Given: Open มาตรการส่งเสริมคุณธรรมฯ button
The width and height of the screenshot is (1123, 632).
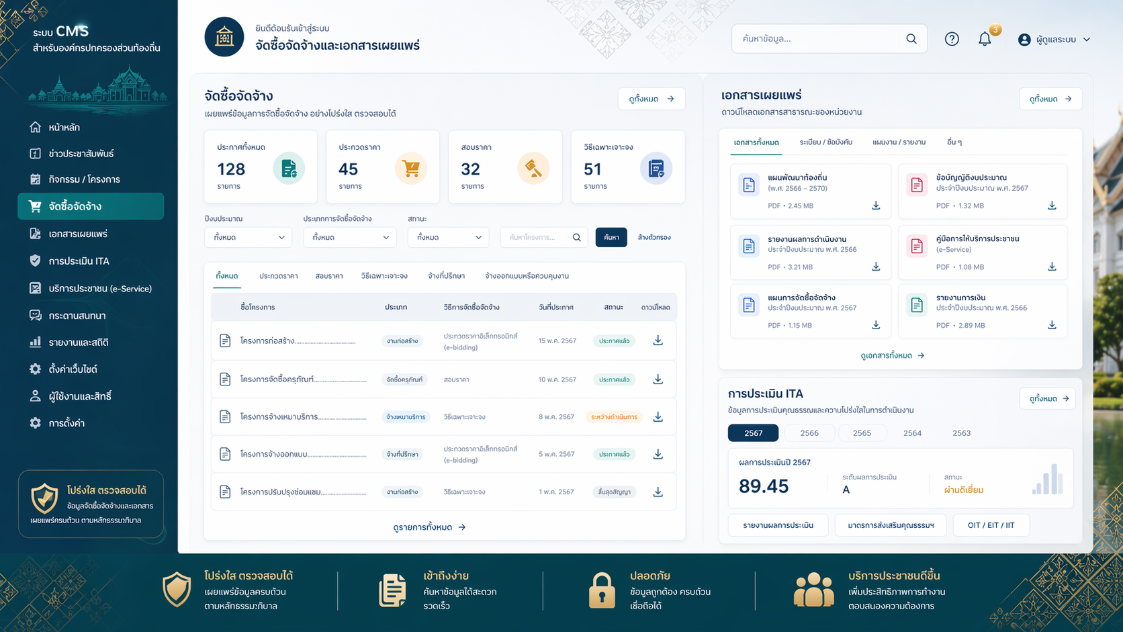Looking at the screenshot, I should [891, 525].
